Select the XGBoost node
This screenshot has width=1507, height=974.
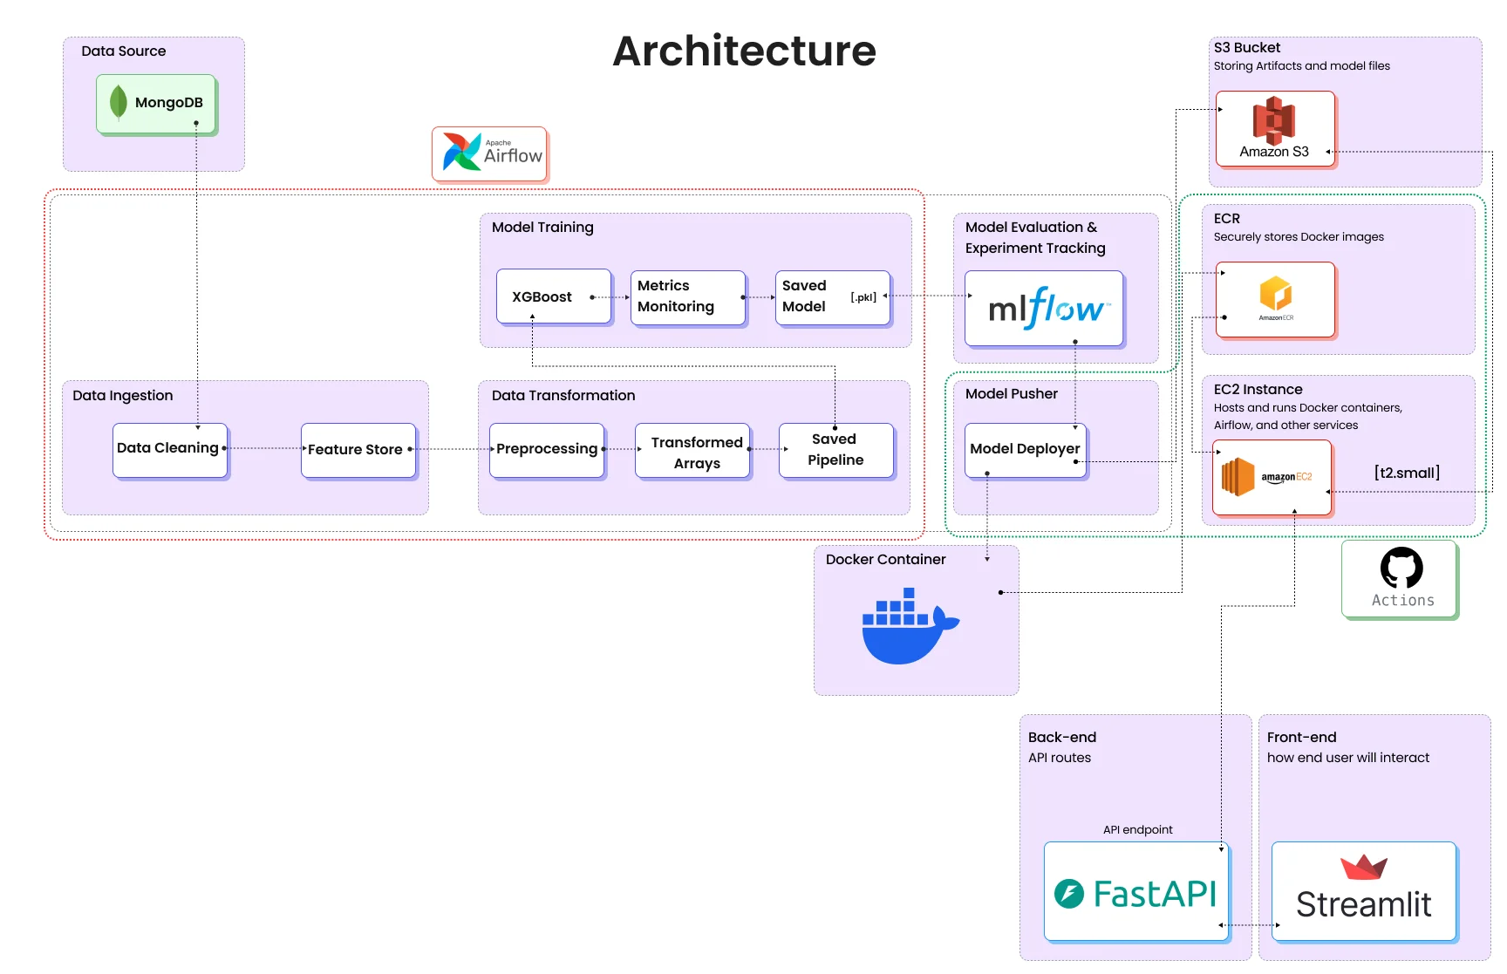tap(554, 296)
